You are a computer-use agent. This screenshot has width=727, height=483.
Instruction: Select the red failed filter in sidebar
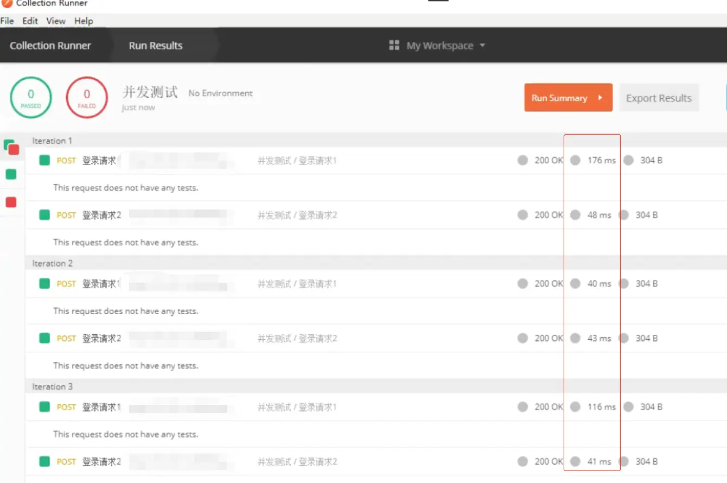point(11,202)
